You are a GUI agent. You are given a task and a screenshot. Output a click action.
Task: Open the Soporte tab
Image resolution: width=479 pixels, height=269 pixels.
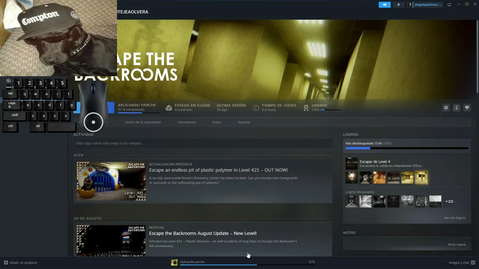click(244, 122)
